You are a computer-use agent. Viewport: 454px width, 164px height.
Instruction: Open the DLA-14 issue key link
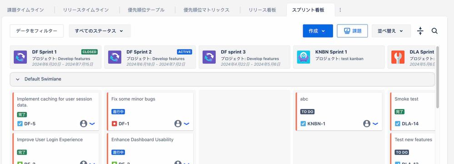pyautogui.click(x=410, y=124)
